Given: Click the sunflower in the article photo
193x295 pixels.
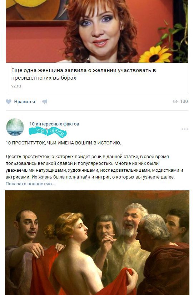Looking at the screenshot, I should tap(155, 54).
